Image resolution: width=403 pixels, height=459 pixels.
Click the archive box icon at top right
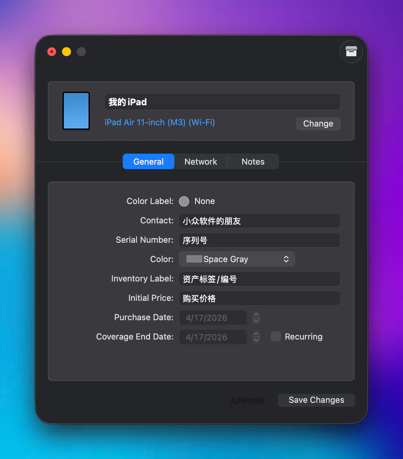[351, 52]
